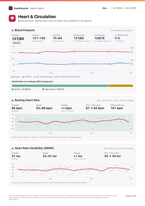The image size is (145, 206).
Task: Click the red bullet beside Resting Heart Rate
Action: tap(12, 100)
